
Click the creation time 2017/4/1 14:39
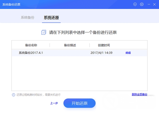pyautogui.click(x=101, y=53)
